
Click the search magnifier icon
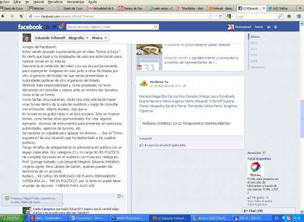[156, 27]
